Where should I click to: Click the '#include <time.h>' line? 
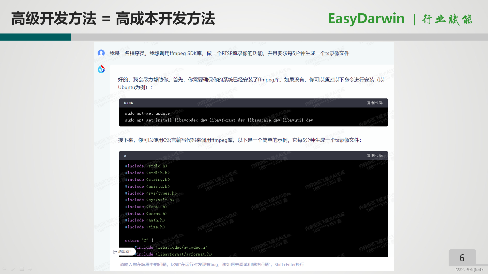click(145, 227)
